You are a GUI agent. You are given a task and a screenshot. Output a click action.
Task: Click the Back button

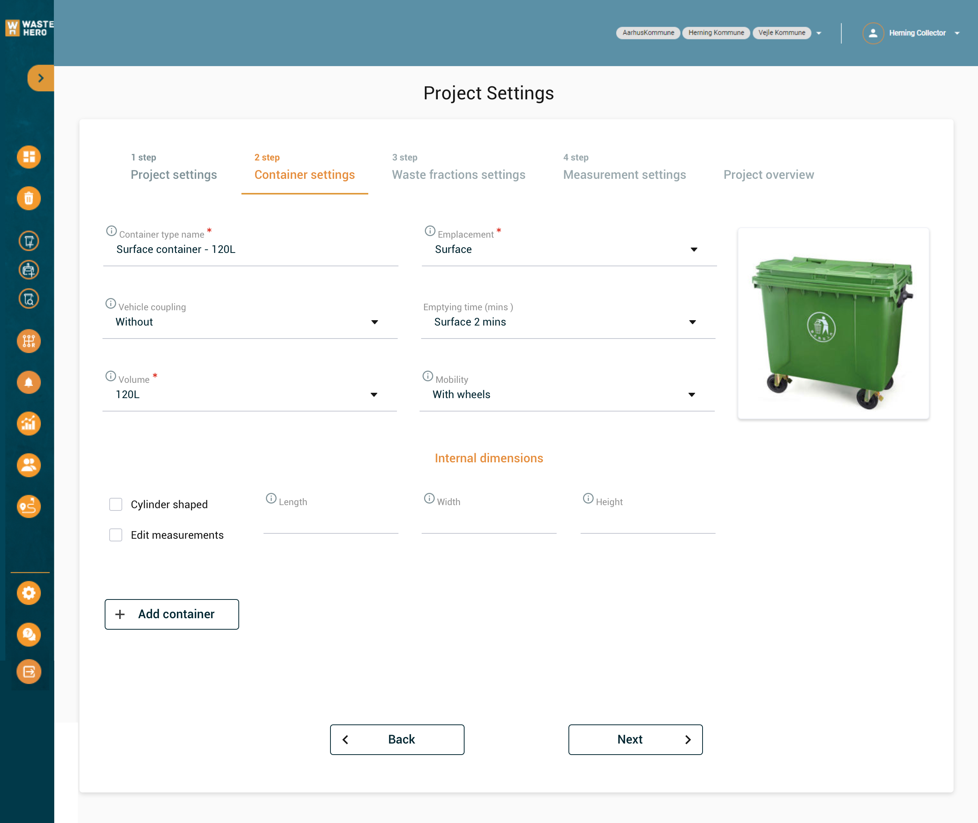tap(397, 739)
